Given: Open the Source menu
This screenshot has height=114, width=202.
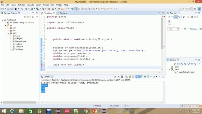Looking at the screenshot, I should 13,5.
